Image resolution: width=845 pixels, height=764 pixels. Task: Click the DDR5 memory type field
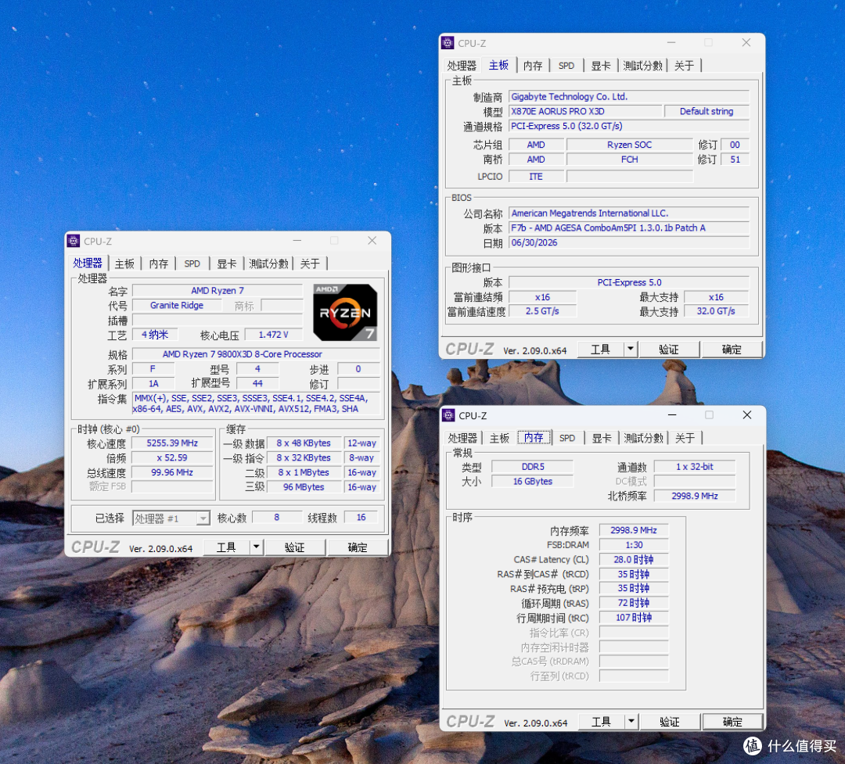coord(533,467)
